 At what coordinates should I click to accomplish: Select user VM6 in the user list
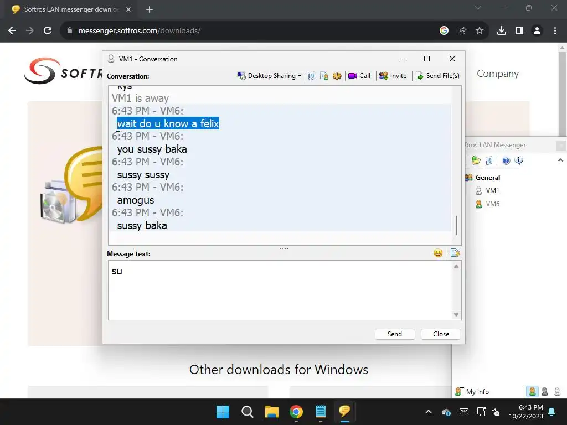pyautogui.click(x=492, y=204)
